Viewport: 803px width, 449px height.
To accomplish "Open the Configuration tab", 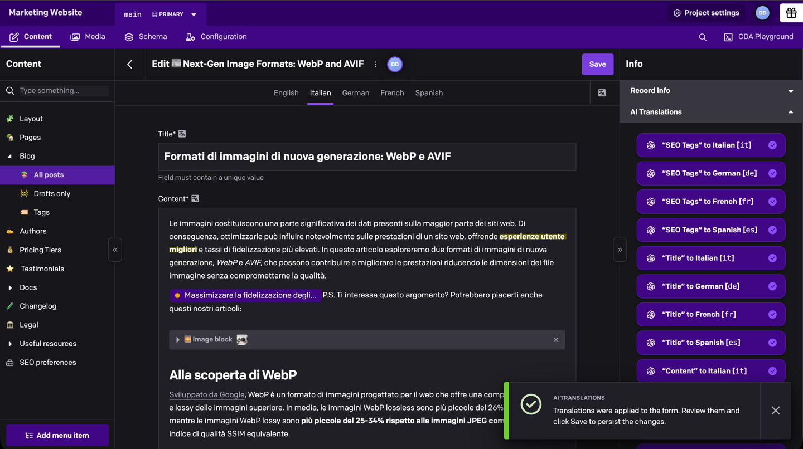I will point(216,37).
